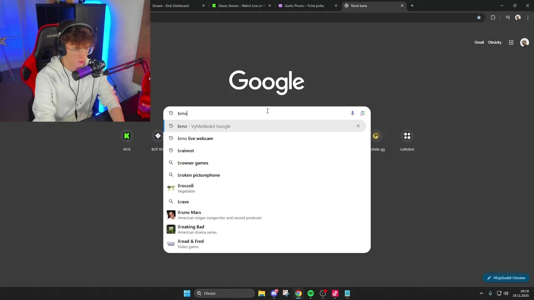Image resolution: width=534 pixels, height=300 pixels.
Task: Open the Gmail link
Action: tap(479, 42)
